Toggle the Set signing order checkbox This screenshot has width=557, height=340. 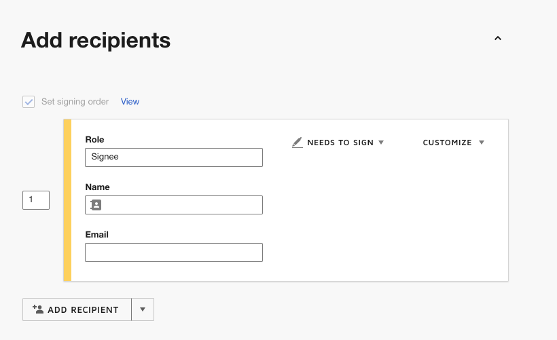pyautogui.click(x=29, y=102)
